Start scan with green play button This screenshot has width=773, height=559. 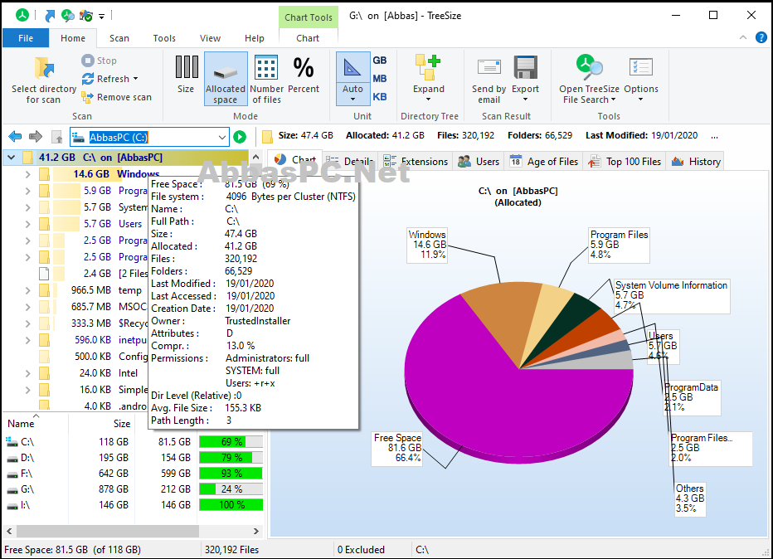click(240, 137)
